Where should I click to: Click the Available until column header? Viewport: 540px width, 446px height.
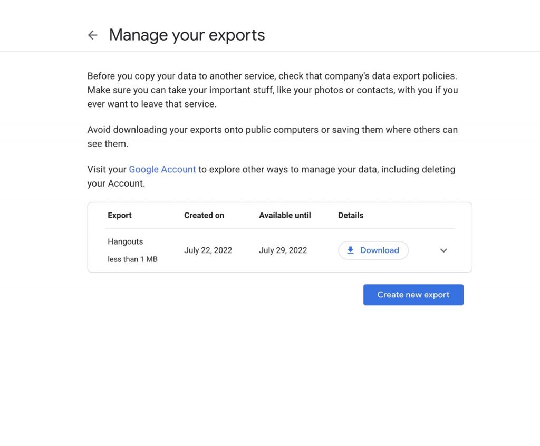(285, 215)
